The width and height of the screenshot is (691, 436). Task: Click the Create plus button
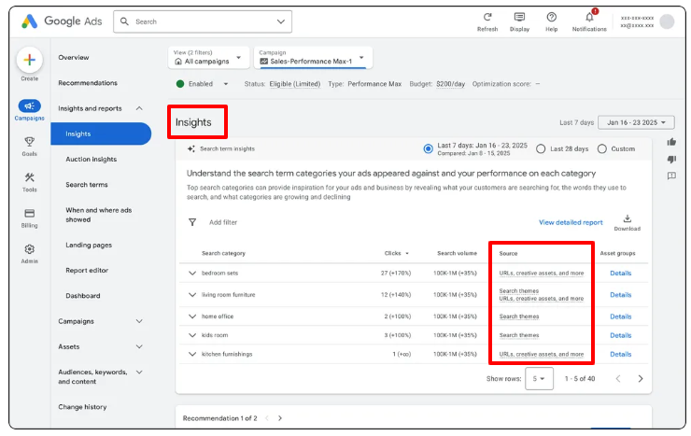pyautogui.click(x=30, y=60)
